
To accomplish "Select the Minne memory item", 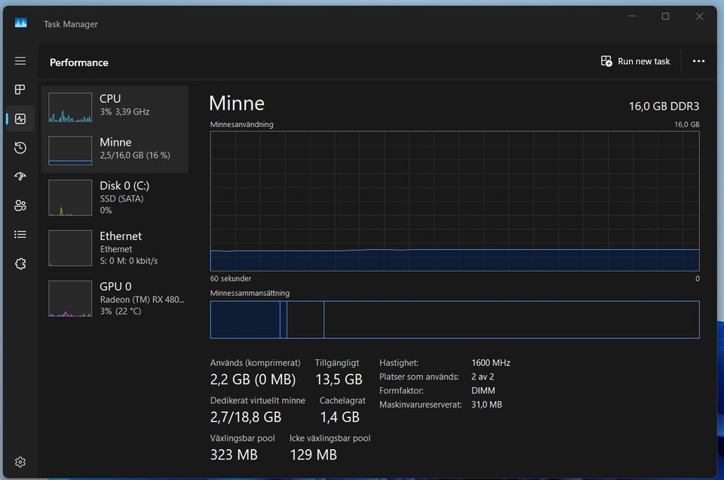I will click(x=115, y=150).
